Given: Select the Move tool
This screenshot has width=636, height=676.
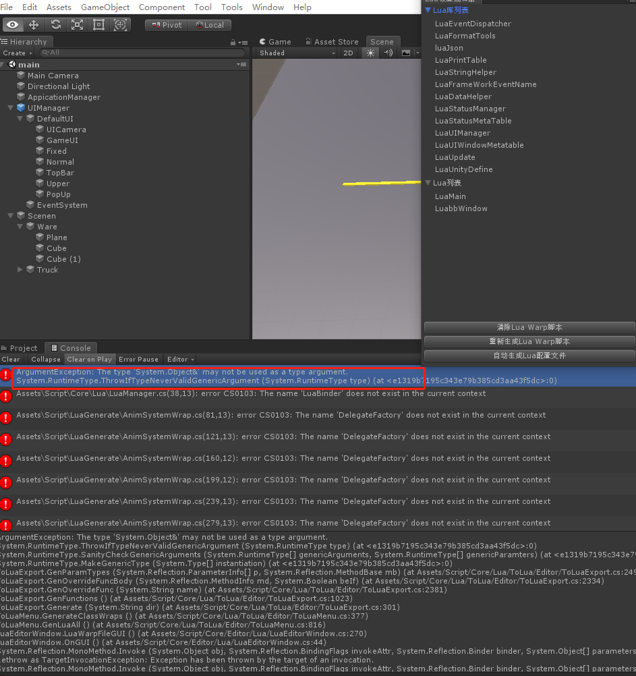Looking at the screenshot, I should coord(34,25).
